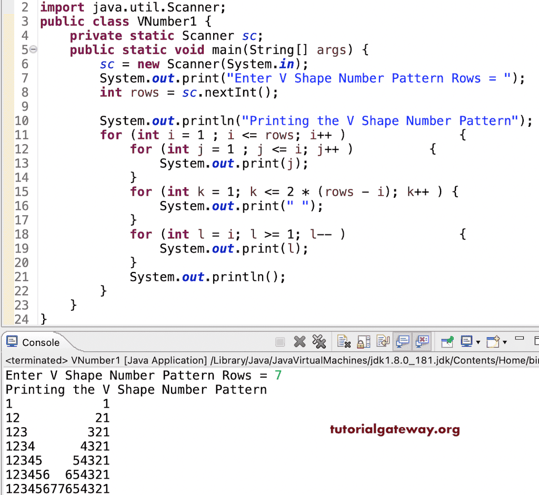Visit the tutorialgateway.org link
The height and width of the screenshot is (495, 539).
[x=395, y=430]
